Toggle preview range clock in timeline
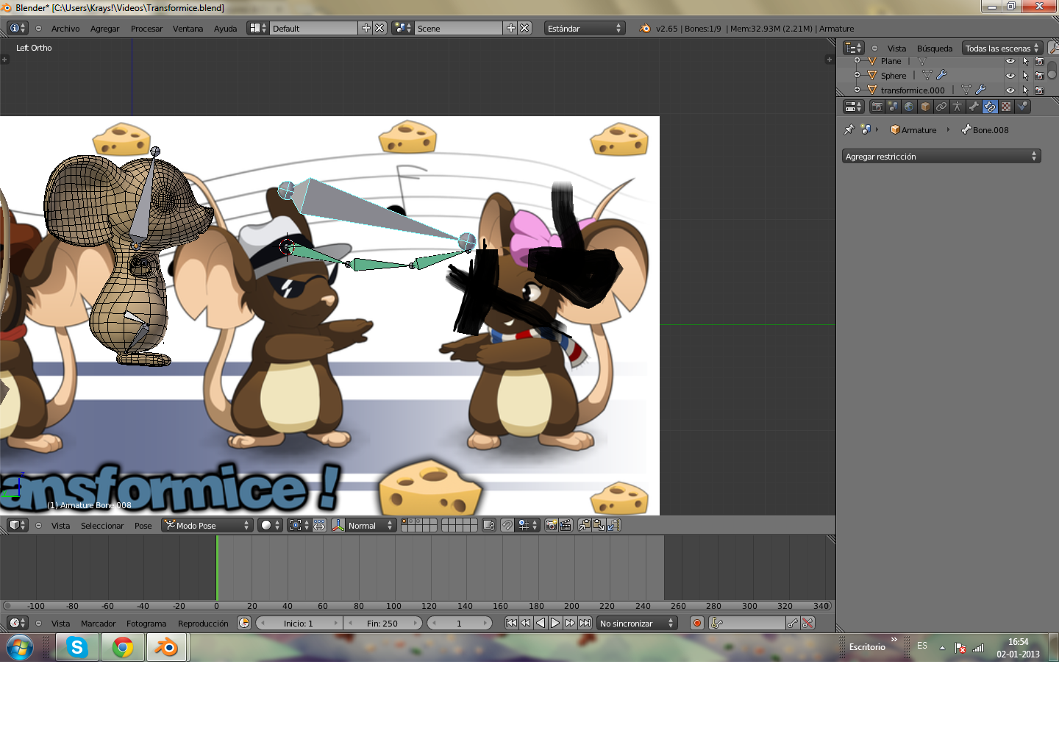The height and width of the screenshot is (753, 1059). point(244,623)
